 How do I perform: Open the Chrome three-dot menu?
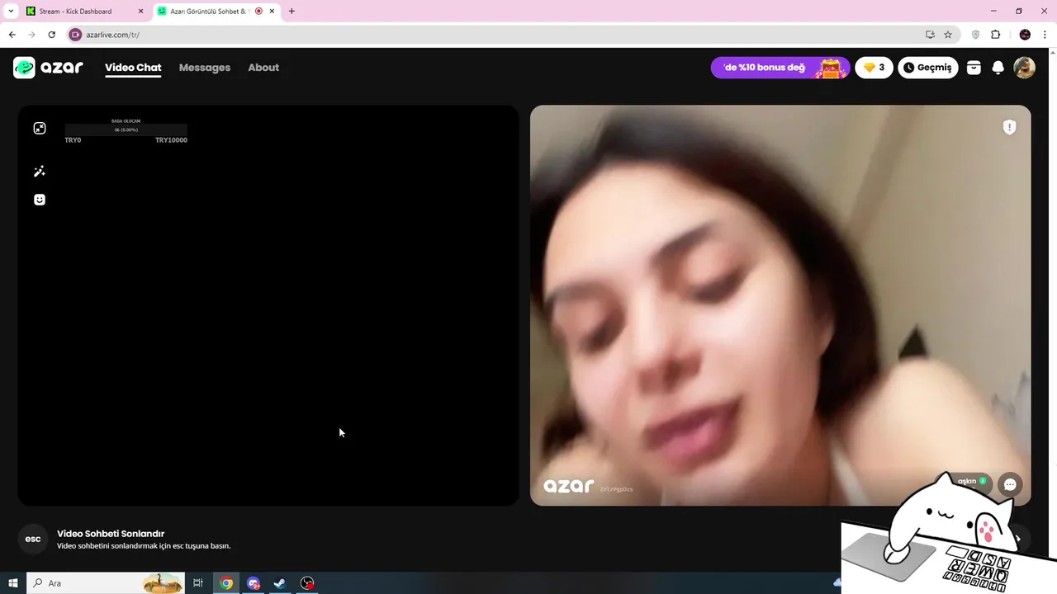pyautogui.click(x=1045, y=35)
